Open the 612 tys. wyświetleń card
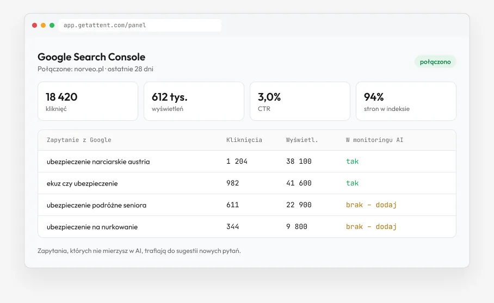 (194, 101)
